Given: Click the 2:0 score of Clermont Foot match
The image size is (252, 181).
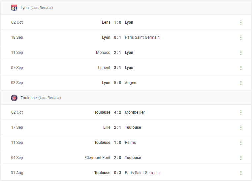Looking at the screenshot, I should (x=117, y=158).
